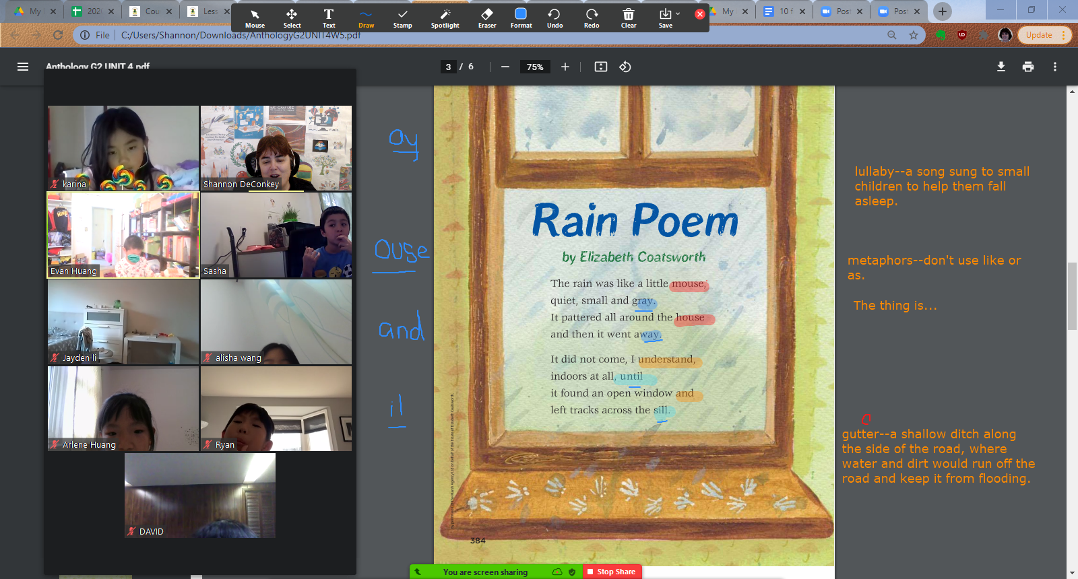Edit the PDF page number field
Viewport: 1078px width, 579px height.
click(x=448, y=67)
